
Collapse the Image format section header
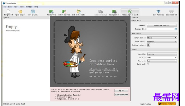coord(154,34)
